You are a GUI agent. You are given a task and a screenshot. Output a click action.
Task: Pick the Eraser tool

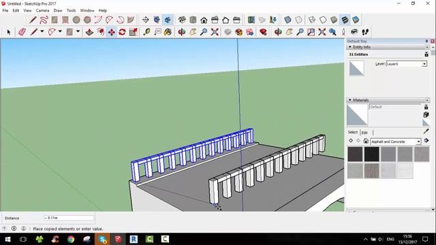click(22, 32)
